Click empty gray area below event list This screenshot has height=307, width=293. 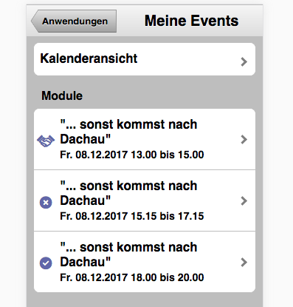point(145,300)
